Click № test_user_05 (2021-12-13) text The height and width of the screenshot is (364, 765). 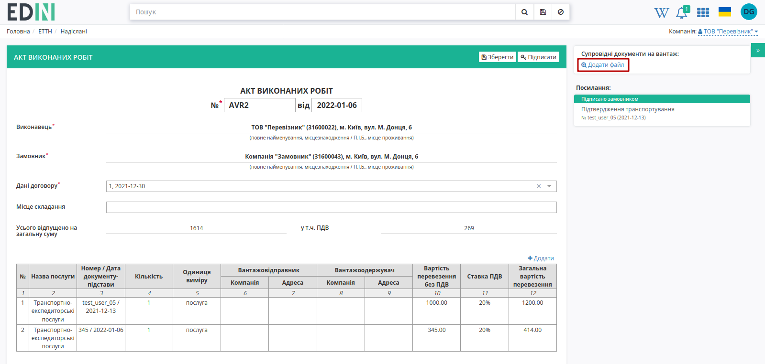613,118
